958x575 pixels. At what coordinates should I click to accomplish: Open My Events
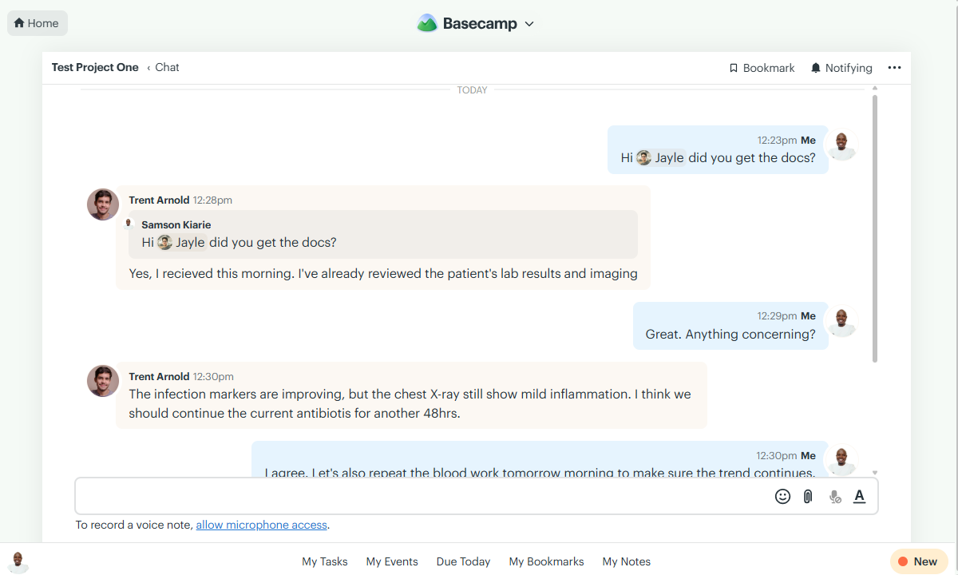click(x=392, y=561)
